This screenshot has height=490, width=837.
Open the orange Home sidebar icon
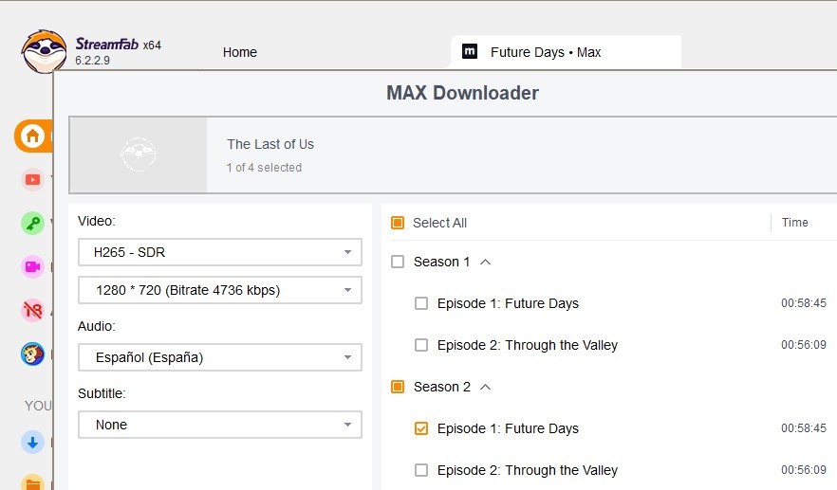(32, 136)
